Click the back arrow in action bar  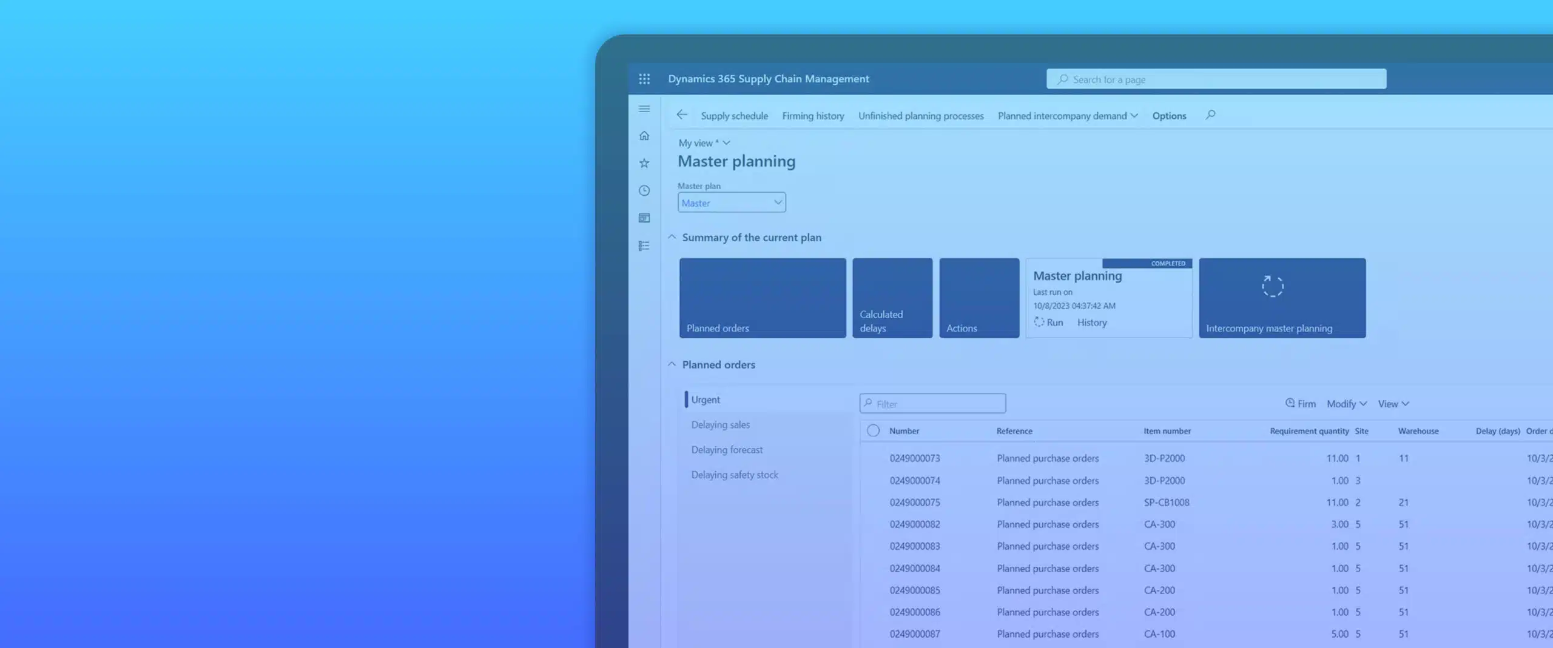tap(682, 115)
